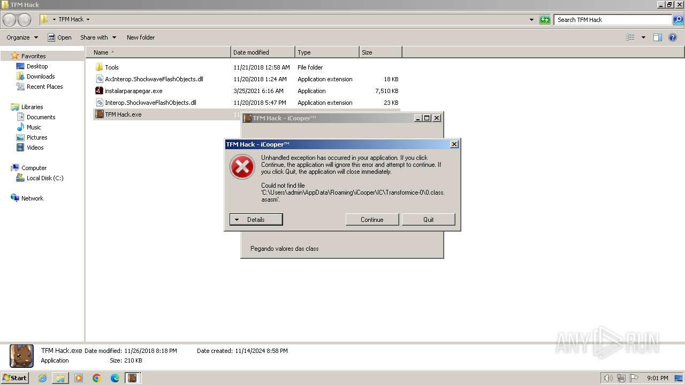Viewport: 685px width, 385px height.
Task: Open Local Disk (C:)
Action: pyautogui.click(x=45, y=178)
